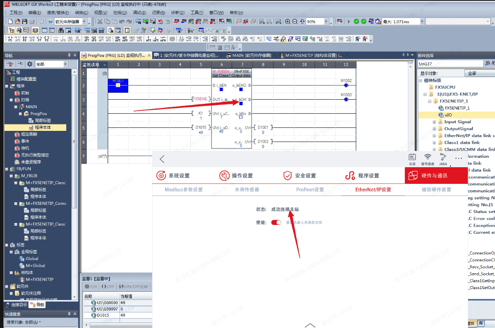Open the 90% zoom level dropdown
Image resolution: width=495 pixels, height=328 pixels.
click(326, 22)
